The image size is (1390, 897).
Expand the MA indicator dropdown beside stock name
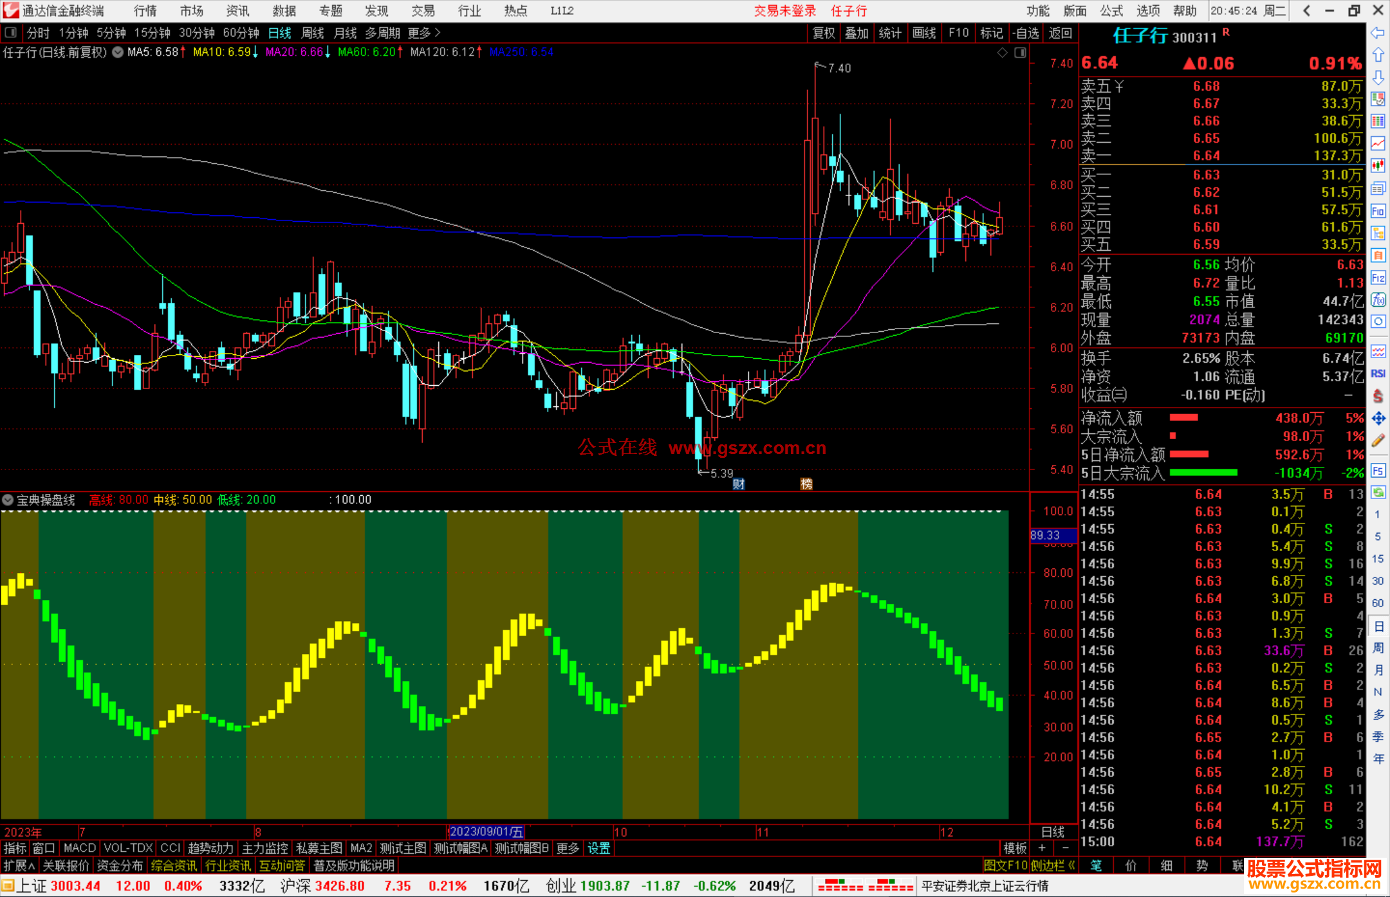[118, 52]
